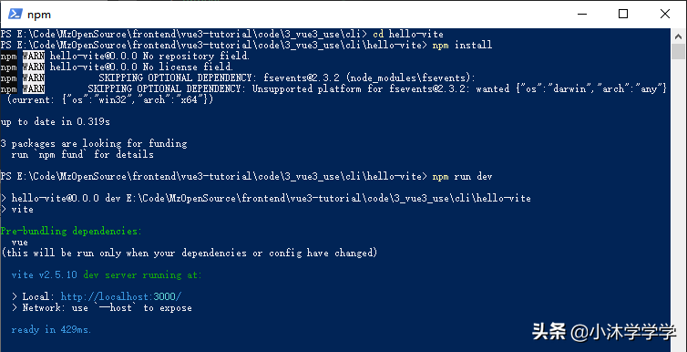The height and width of the screenshot is (352, 687).
Task: Click the "npm install" command text
Action: (462, 46)
